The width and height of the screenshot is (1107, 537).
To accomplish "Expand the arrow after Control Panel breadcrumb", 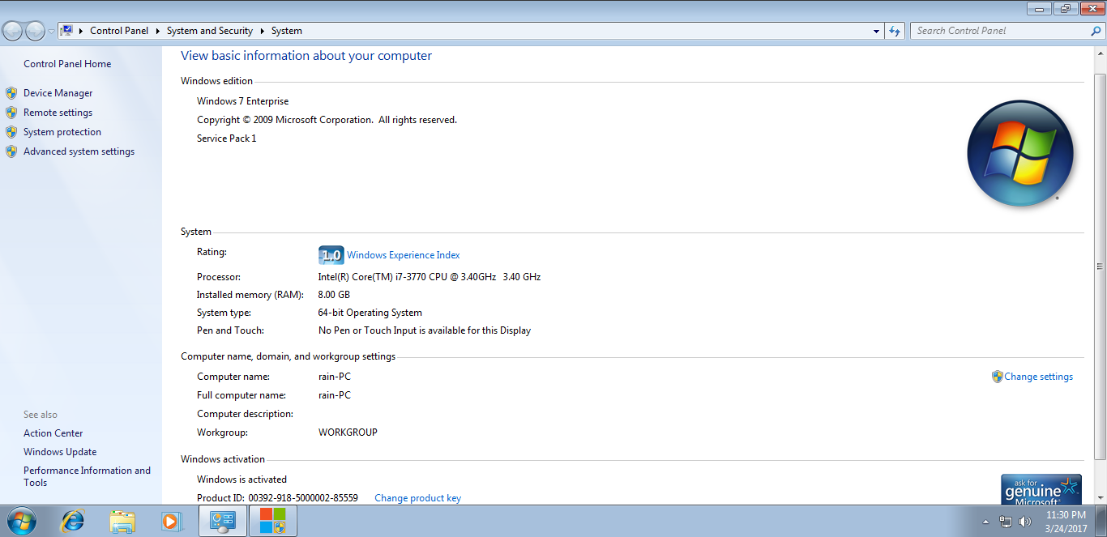I will coord(157,31).
